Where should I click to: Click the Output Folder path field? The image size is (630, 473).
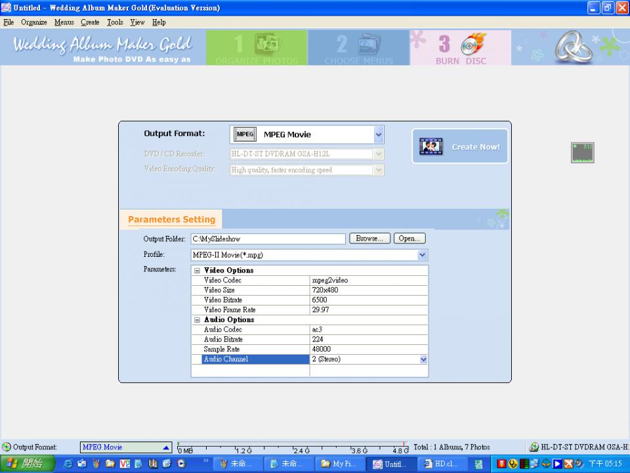(268, 239)
